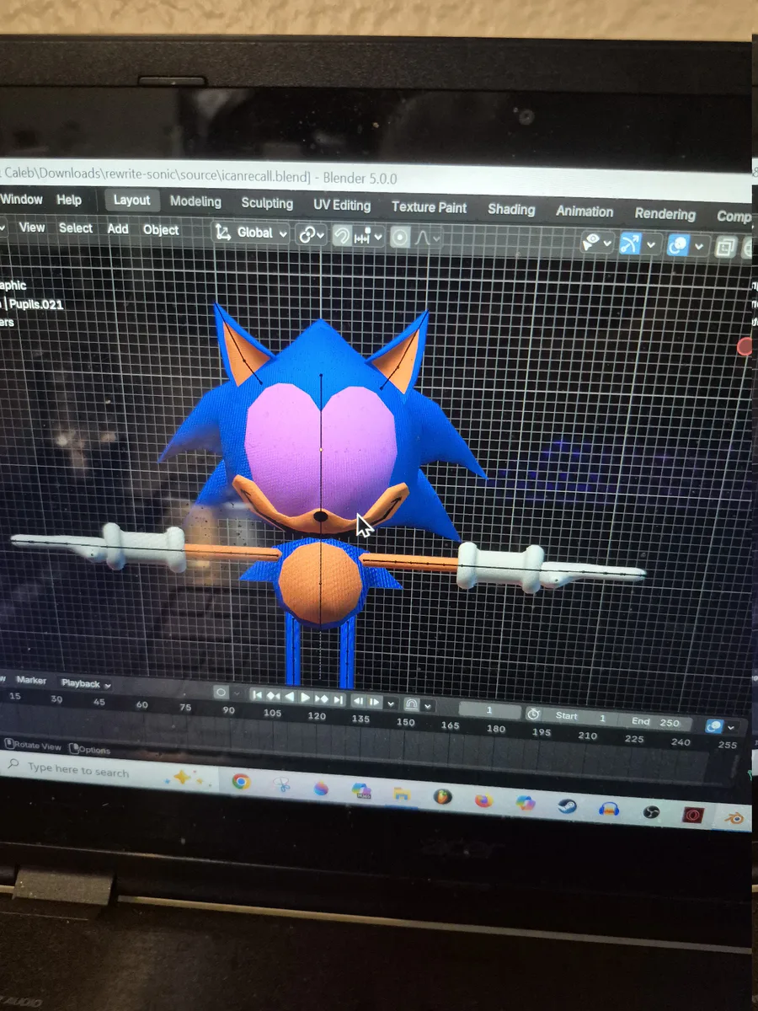
Task: Open the viewport Add menu
Action: click(118, 229)
